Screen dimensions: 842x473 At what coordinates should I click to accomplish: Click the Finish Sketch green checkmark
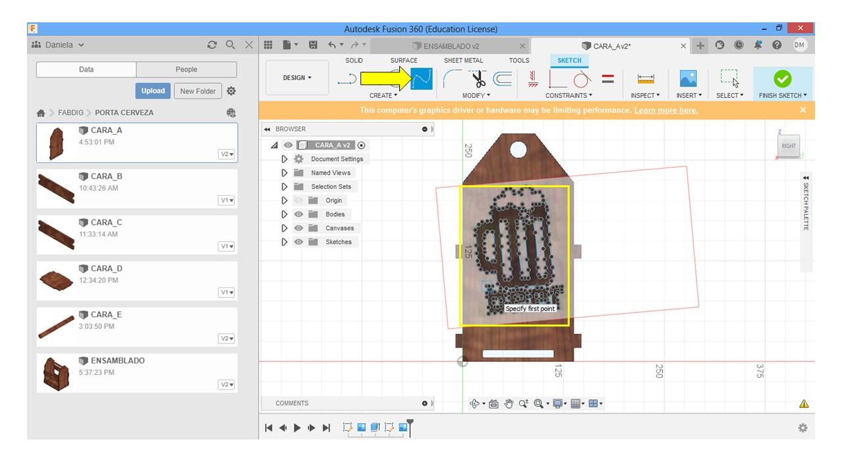click(x=782, y=79)
